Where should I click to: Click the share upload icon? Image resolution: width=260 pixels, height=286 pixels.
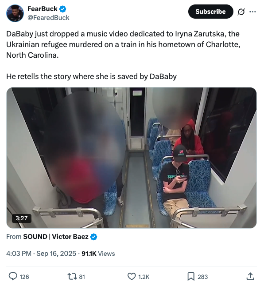[250, 276]
